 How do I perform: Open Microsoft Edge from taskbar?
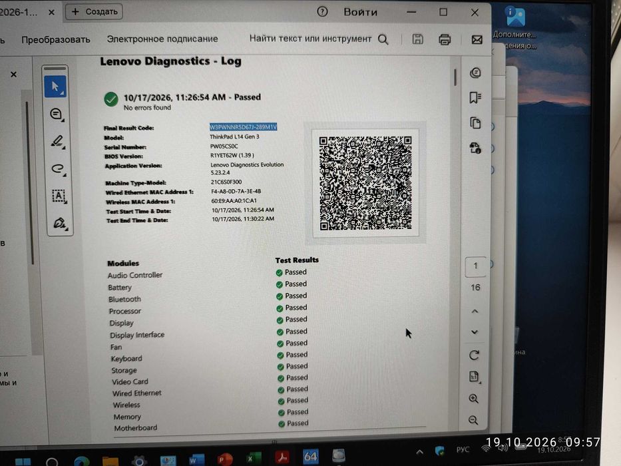[x=82, y=461]
